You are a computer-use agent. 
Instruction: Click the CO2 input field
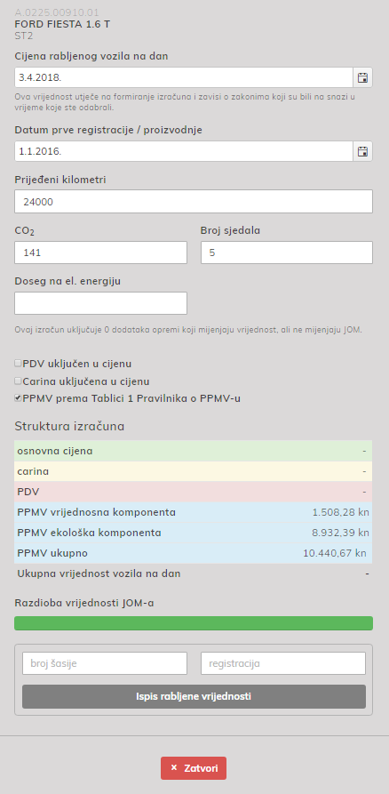[x=100, y=253]
